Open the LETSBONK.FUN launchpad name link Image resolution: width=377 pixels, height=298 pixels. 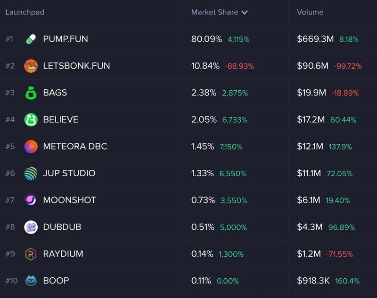point(76,66)
